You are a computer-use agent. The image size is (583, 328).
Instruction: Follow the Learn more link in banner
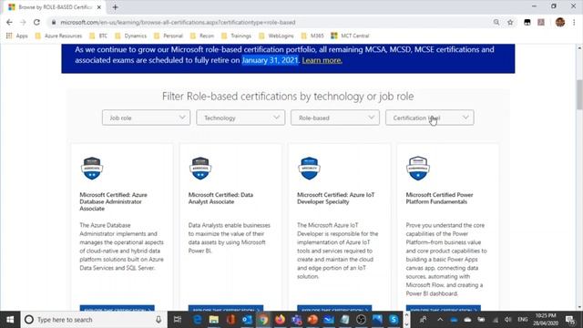[x=322, y=60]
